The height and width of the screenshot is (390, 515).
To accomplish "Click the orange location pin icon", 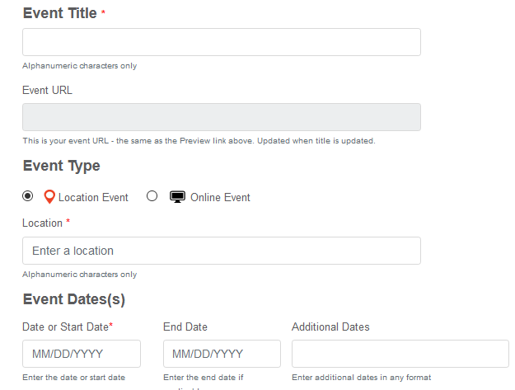I will (x=49, y=197).
